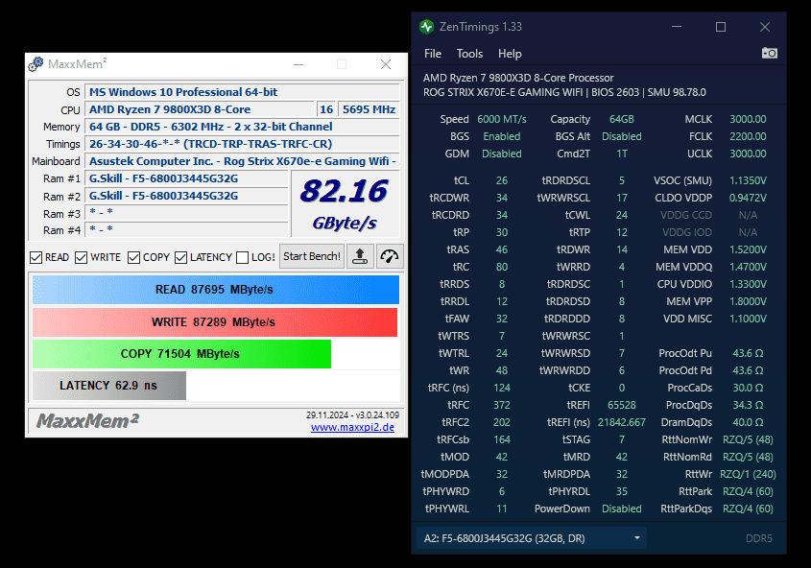The width and height of the screenshot is (811, 568).
Task: Click the DramDqDs value 40.0 Ω
Action: [x=748, y=422]
